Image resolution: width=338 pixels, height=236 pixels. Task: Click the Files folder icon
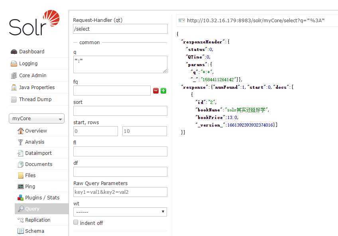coord(21,176)
